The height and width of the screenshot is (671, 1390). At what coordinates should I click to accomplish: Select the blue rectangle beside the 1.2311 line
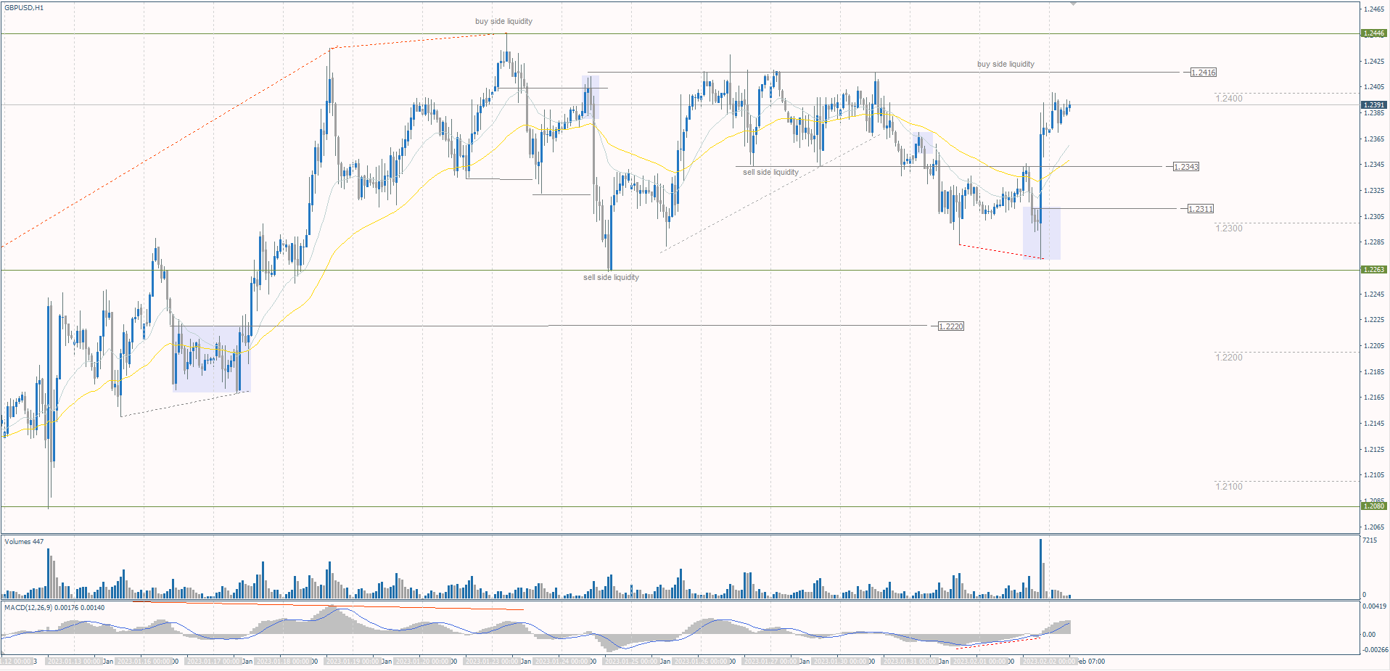click(1042, 234)
